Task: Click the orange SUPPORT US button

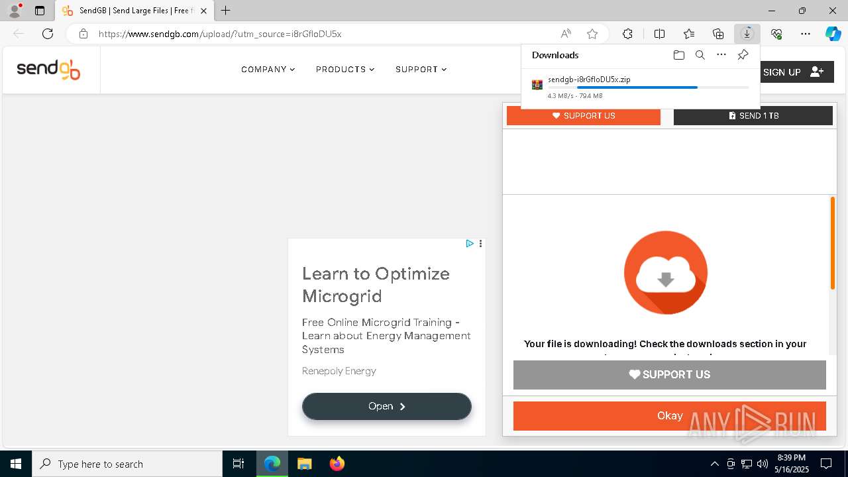Action: click(583, 116)
